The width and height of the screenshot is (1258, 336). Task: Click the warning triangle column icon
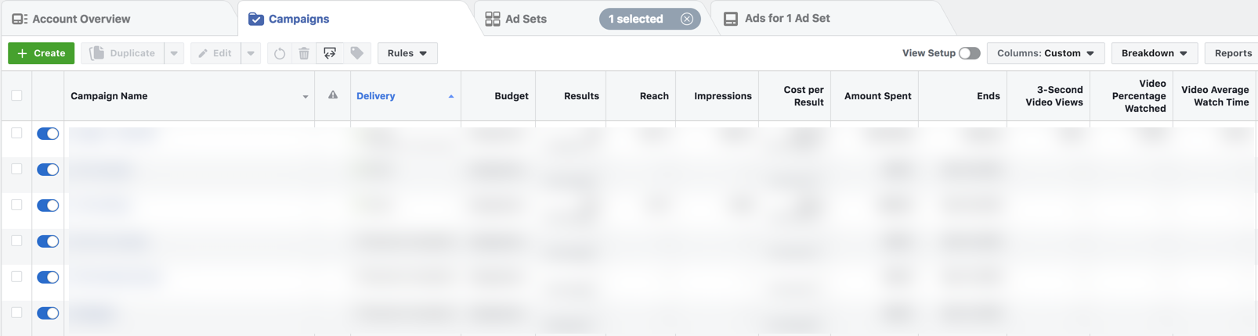tap(333, 95)
